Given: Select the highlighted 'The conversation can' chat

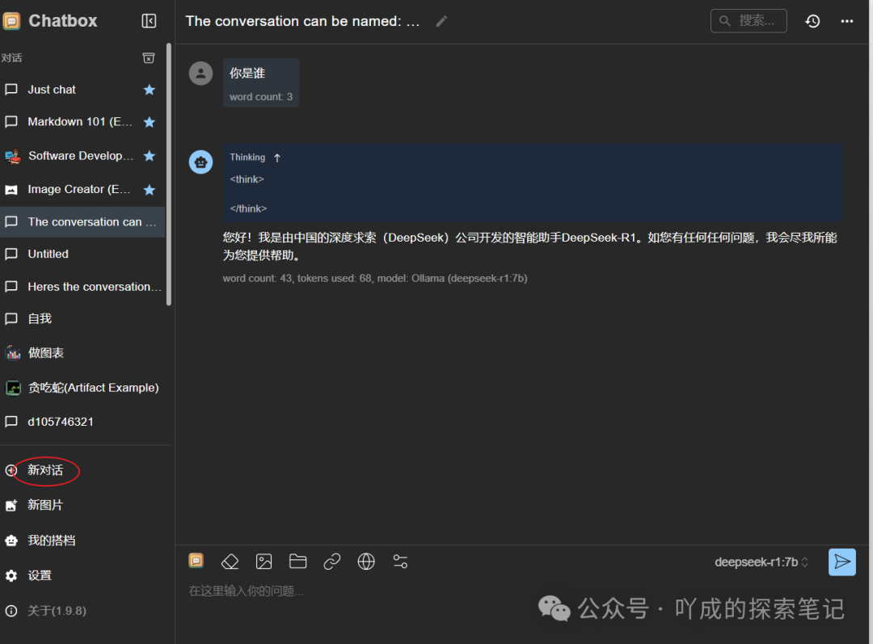Looking at the screenshot, I should click(x=82, y=222).
